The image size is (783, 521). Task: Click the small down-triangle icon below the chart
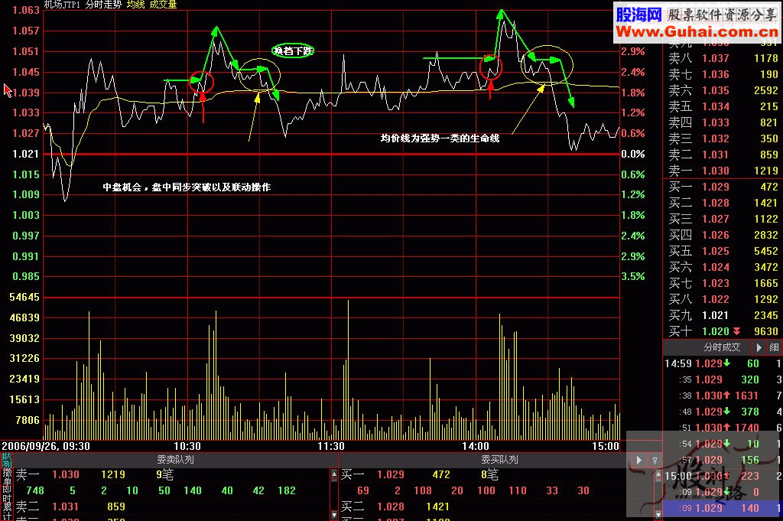655,460
